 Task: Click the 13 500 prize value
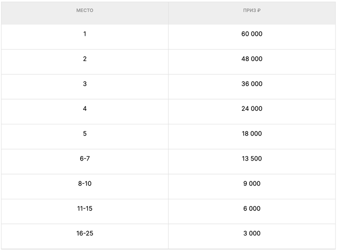pos(252,159)
